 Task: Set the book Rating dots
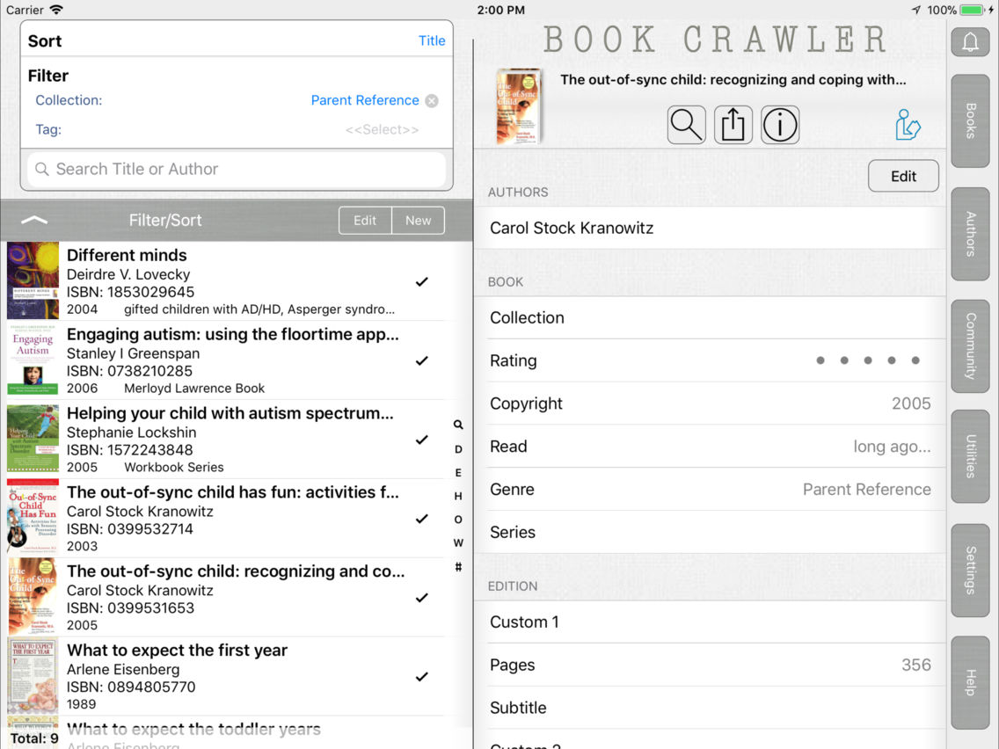868,360
